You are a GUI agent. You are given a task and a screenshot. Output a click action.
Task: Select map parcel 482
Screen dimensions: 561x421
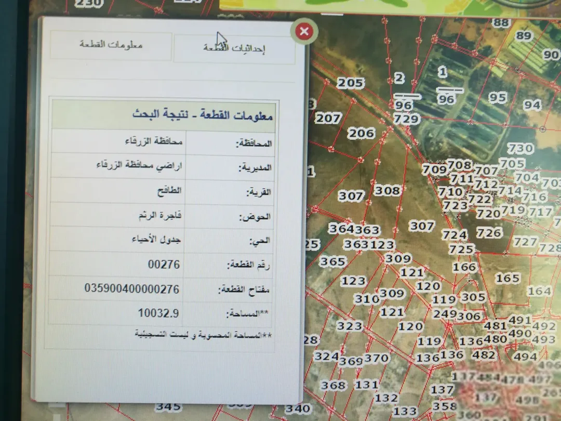point(484,355)
